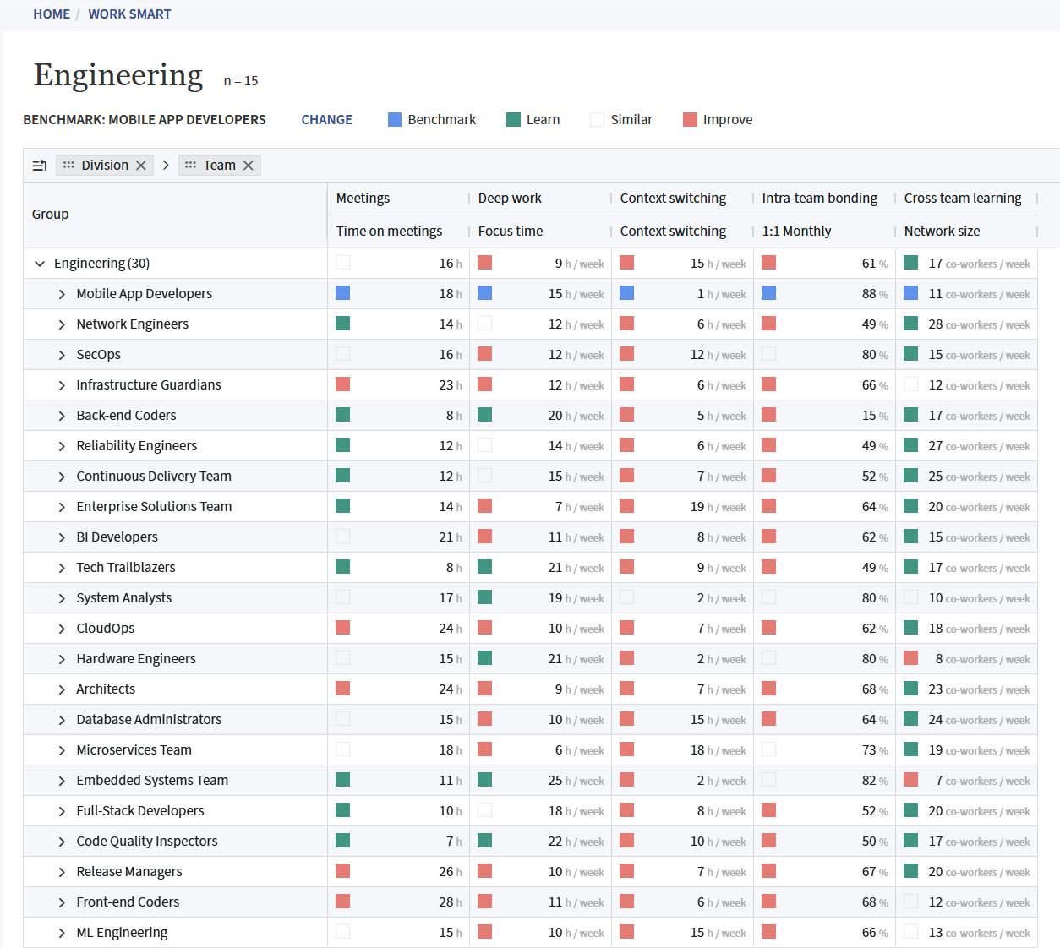Remove the Division grouping chip

(141, 166)
